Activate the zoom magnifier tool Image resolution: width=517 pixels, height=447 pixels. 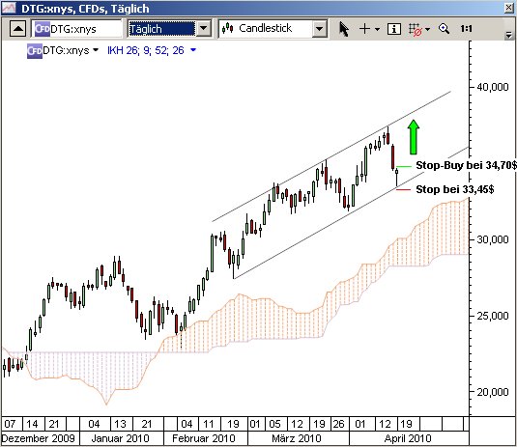pos(444,29)
